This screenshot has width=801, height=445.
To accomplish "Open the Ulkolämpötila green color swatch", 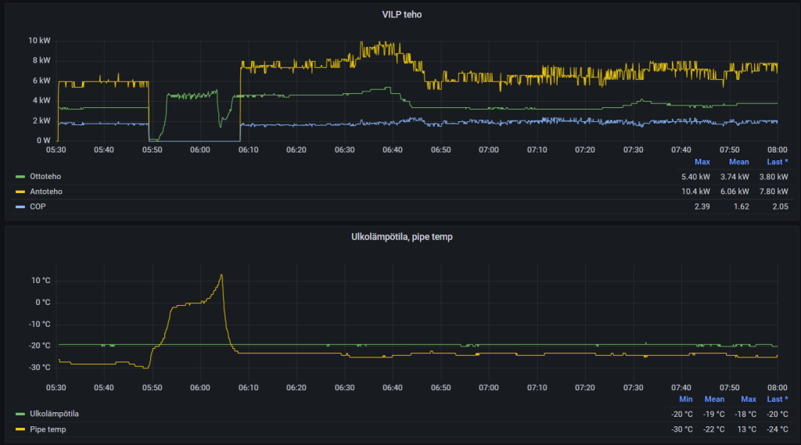I will pyautogui.click(x=20, y=414).
